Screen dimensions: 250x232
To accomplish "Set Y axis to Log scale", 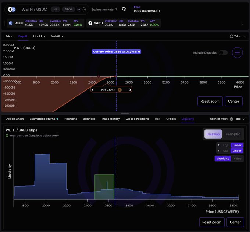I will tap(225, 151).
